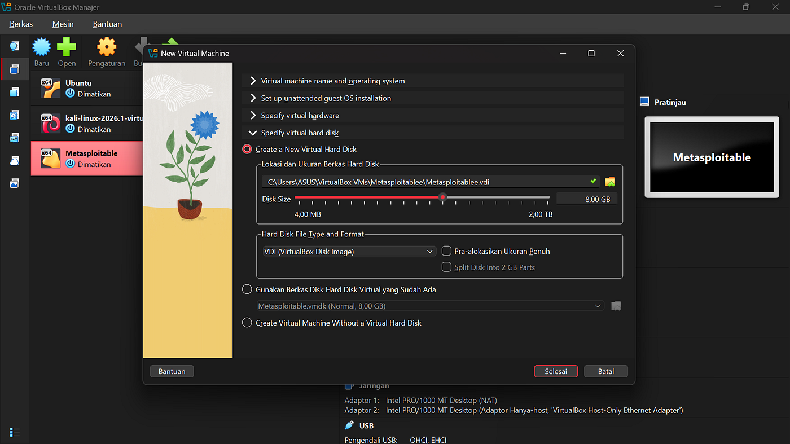Click the power state icon under Metasploitable

point(70,164)
